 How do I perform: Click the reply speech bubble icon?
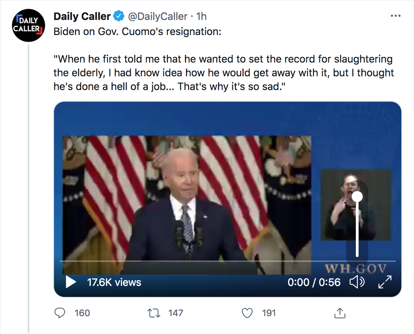(60, 313)
